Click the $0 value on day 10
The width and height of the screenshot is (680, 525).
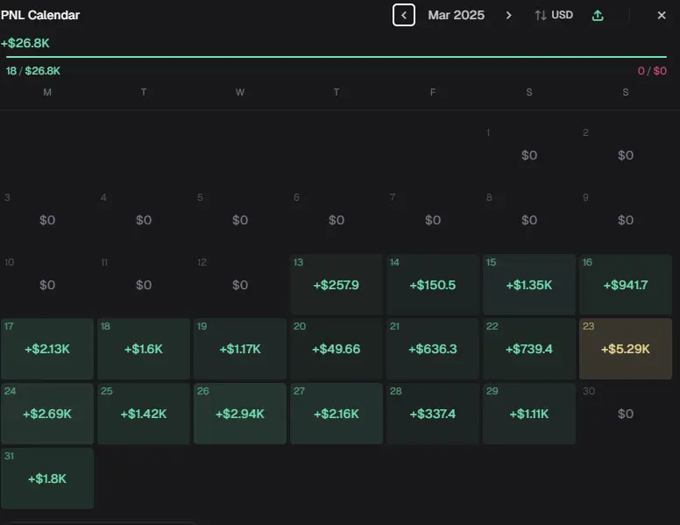click(47, 285)
